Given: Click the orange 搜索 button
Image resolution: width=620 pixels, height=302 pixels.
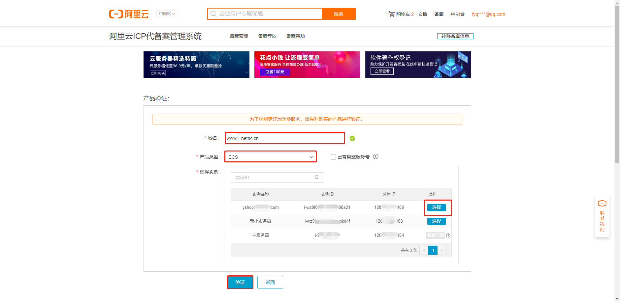Looking at the screenshot, I should coord(339,14).
